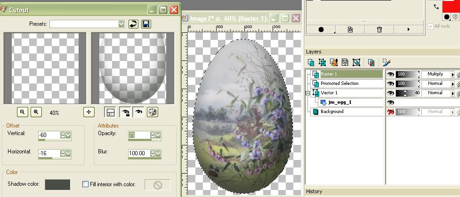The image size is (460, 197).
Task: Click the navigate preview crosshair icon
Action: [89, 112]
